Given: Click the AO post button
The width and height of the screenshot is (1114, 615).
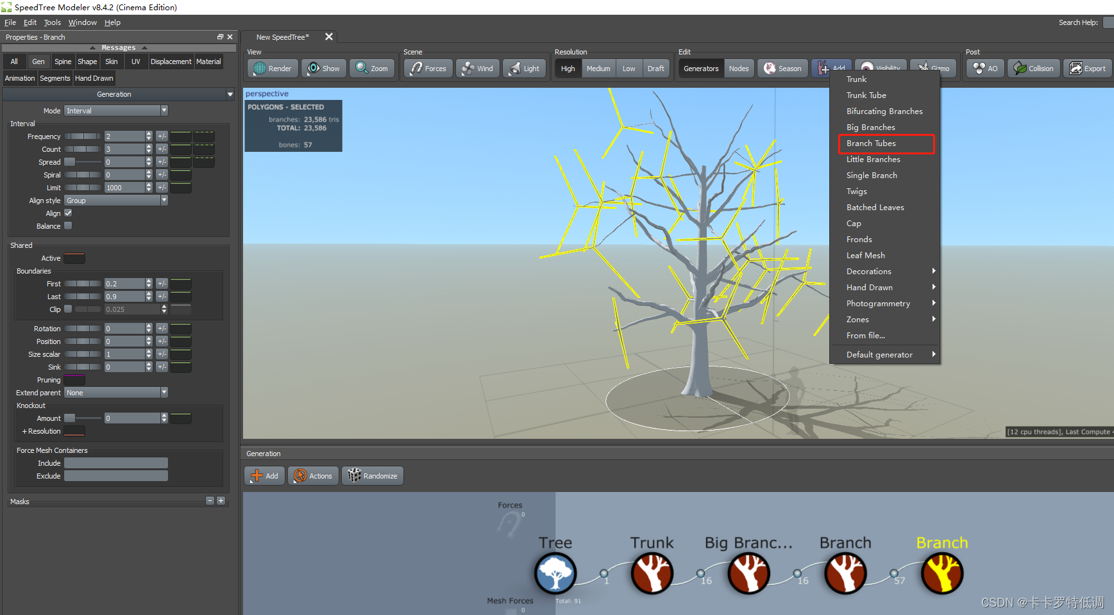Looking at the screenshot, I should coord(985,69).
